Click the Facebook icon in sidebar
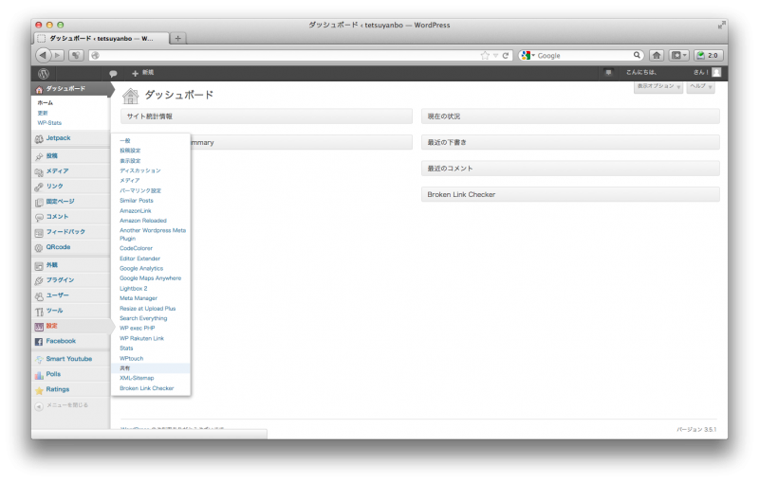759x482 pixels. click(39, 342)
